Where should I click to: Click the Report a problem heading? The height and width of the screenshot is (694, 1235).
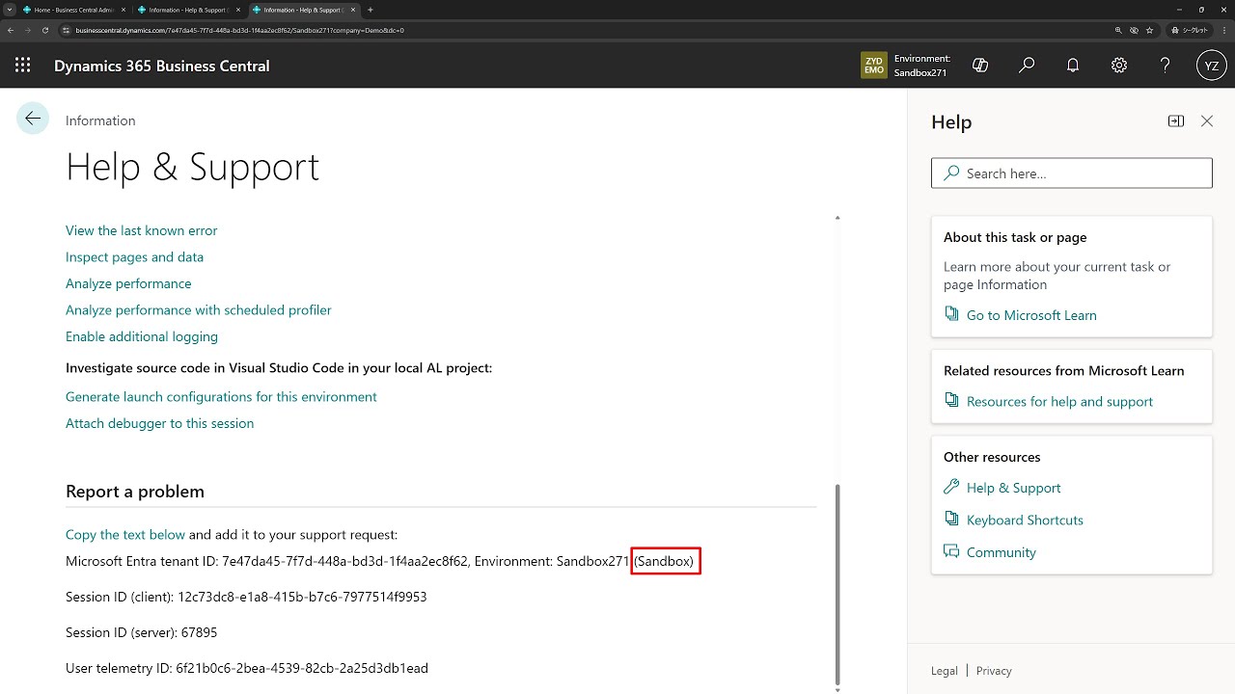coord(135,492)
